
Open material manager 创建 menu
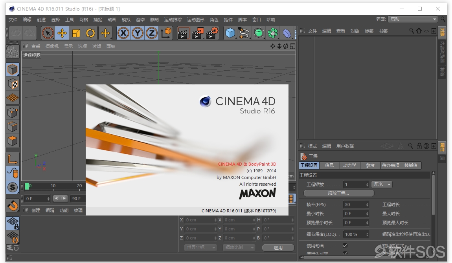click(x=36, y=210)
